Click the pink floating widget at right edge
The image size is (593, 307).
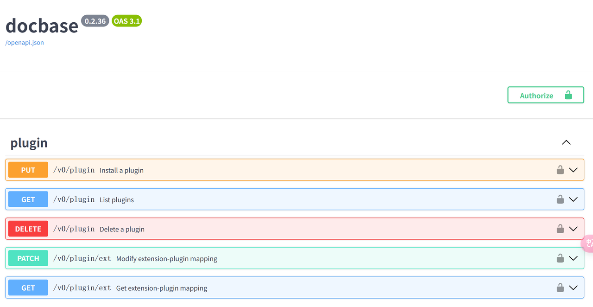pos(588,243)
